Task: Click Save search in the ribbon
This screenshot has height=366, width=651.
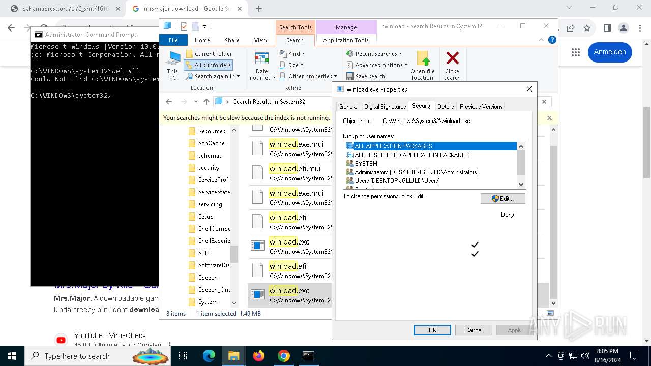Action: click(x=366, y=76)
